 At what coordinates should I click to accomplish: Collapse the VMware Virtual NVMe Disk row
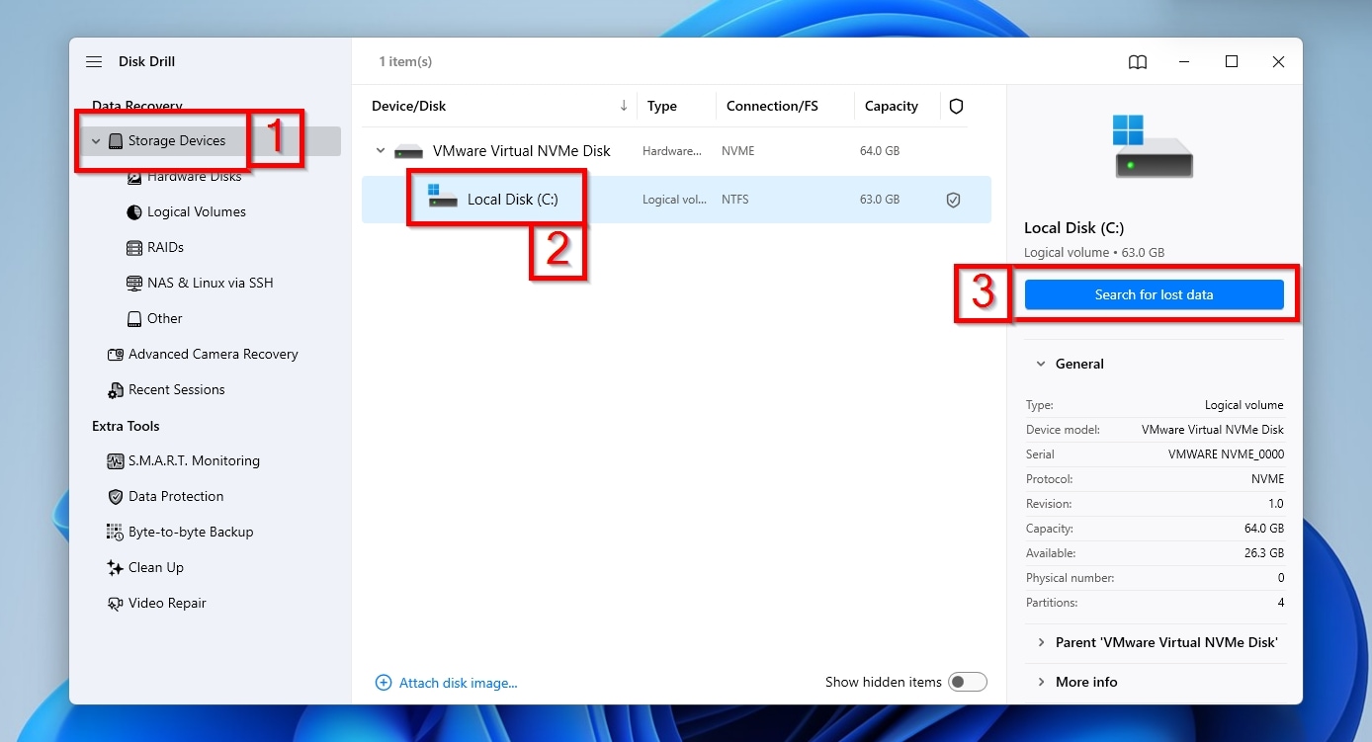(x=381, y=151)
